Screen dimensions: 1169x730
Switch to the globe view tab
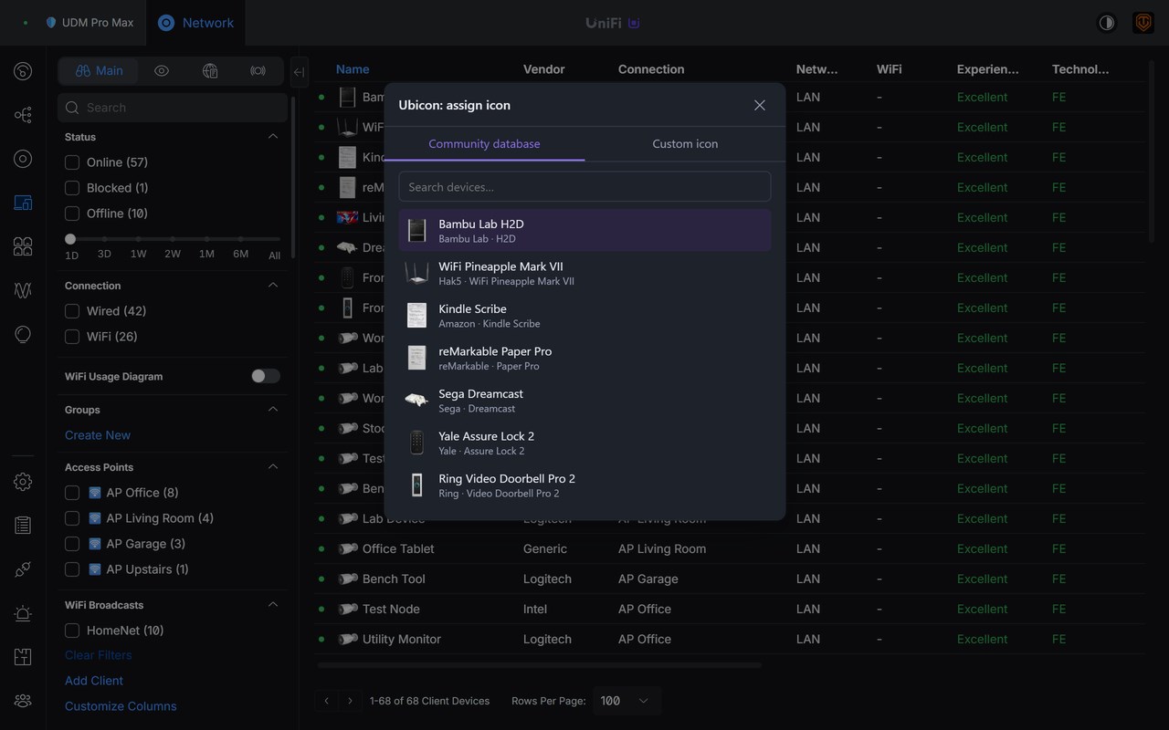[210, 71]
